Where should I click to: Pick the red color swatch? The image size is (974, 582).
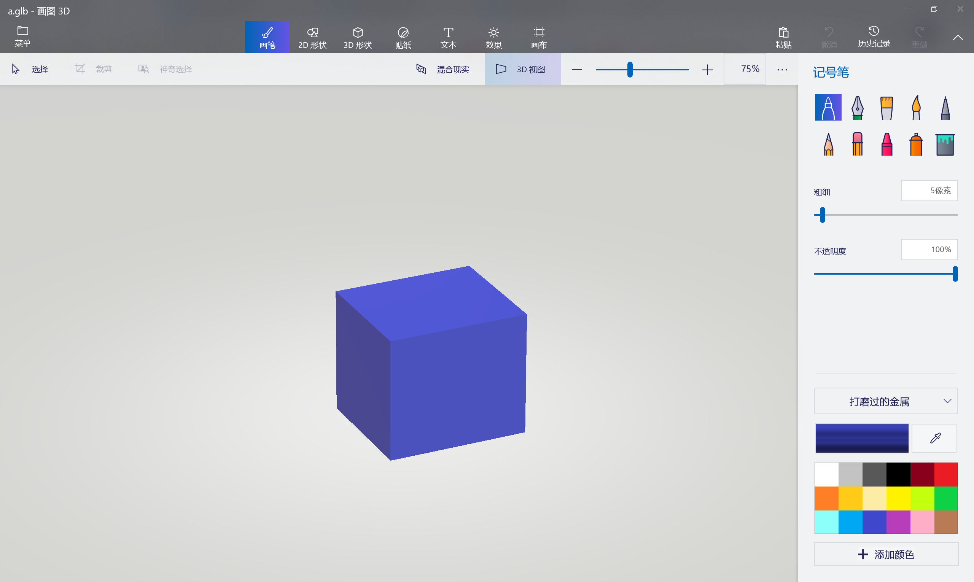[946, 475]
